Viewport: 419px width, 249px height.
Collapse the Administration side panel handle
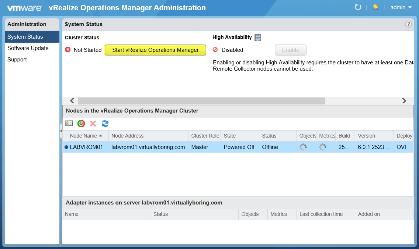[61, 131]
